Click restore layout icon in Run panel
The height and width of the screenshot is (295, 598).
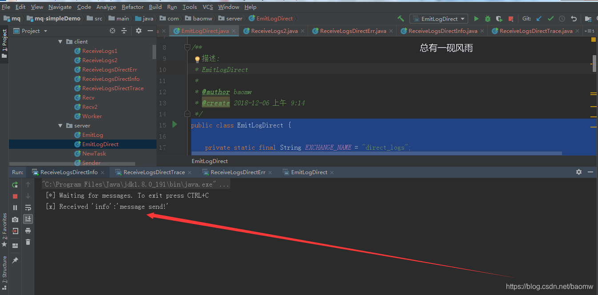tap(15, 245)
